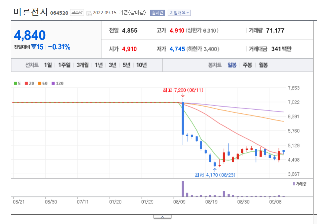Viewport: 317px width, 224px height.
Task: Select the 10년 line chart tab
Action: 141,65
